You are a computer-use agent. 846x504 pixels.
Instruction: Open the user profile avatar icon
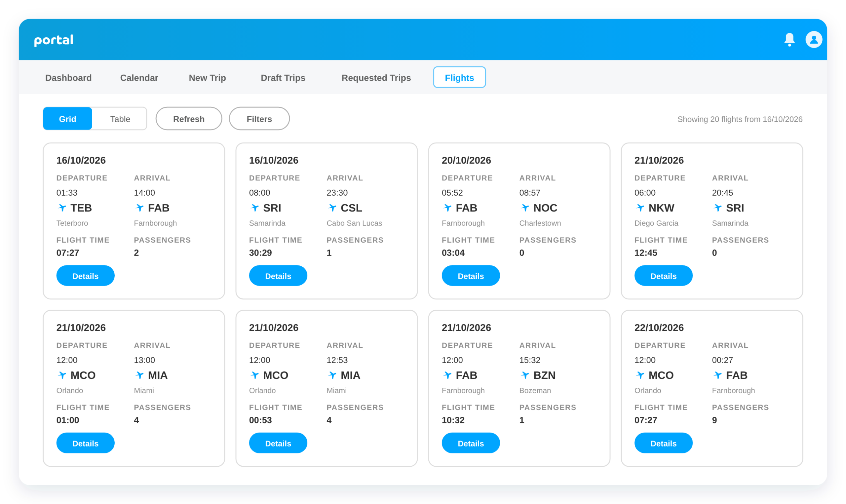tap(814, 40)
